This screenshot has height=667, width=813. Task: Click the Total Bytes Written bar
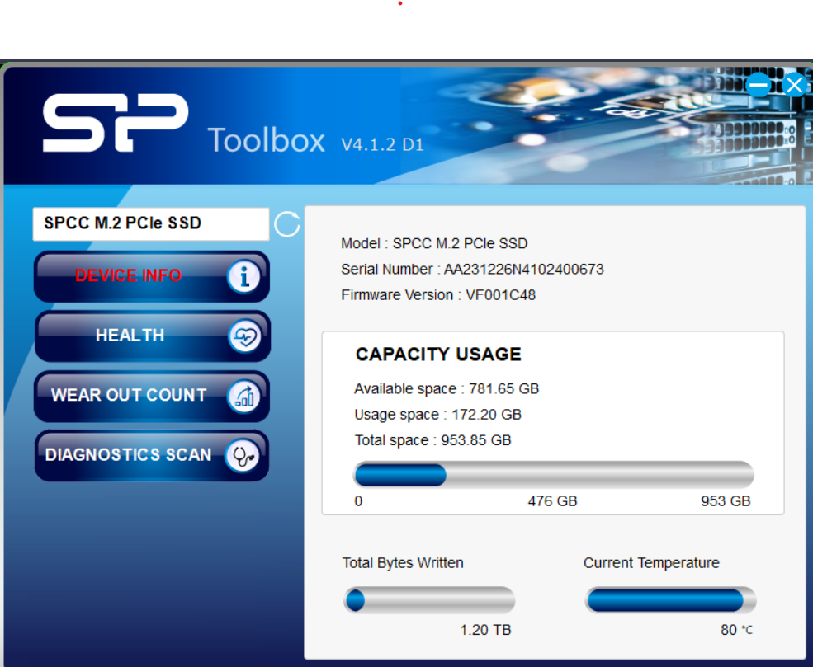tap(429, 600)
